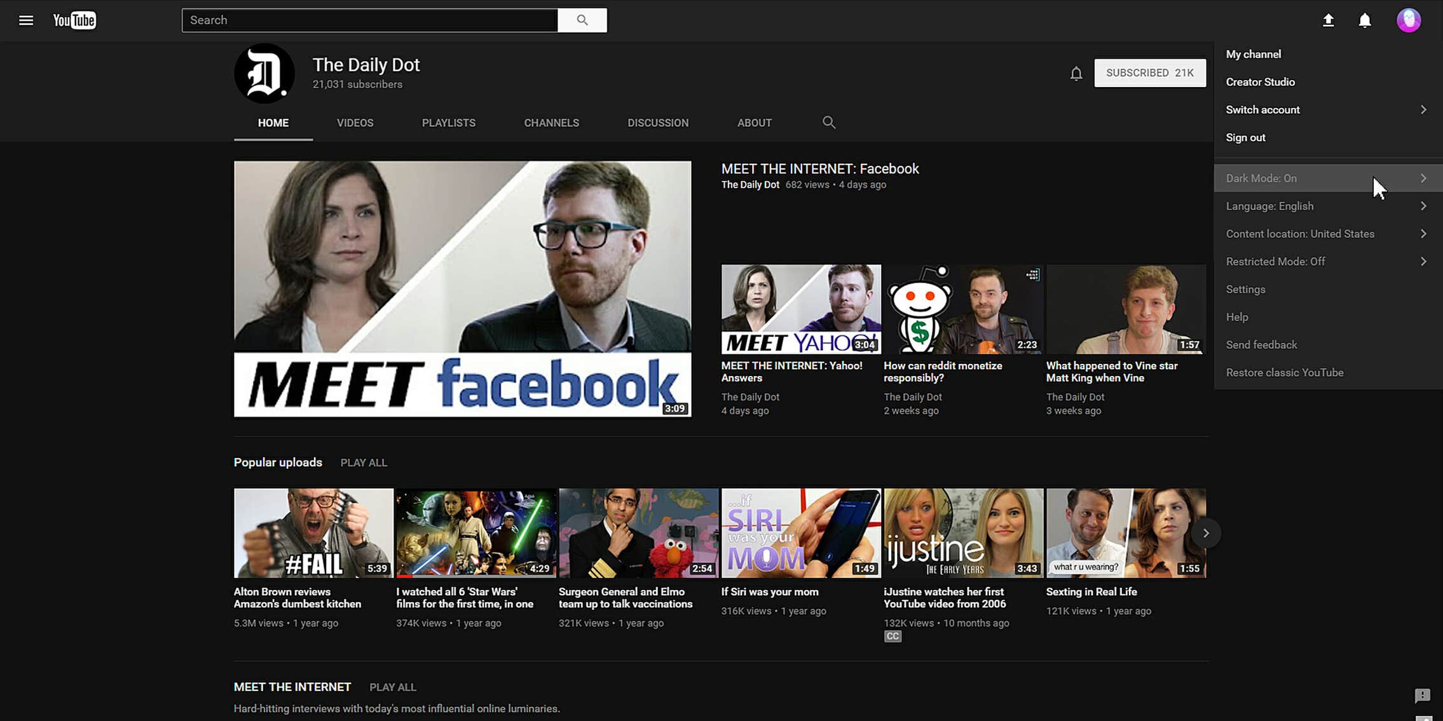
Task: Click PLAY ALL next to Popular uploads
Action: (x=364, y=463)
